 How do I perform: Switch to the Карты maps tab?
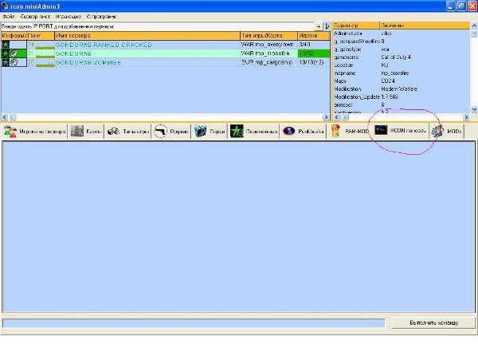coord(86,132)
